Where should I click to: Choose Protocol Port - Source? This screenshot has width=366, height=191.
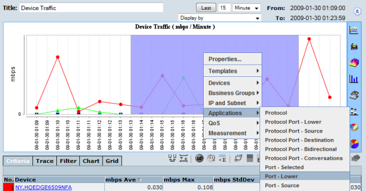(305, 131)
